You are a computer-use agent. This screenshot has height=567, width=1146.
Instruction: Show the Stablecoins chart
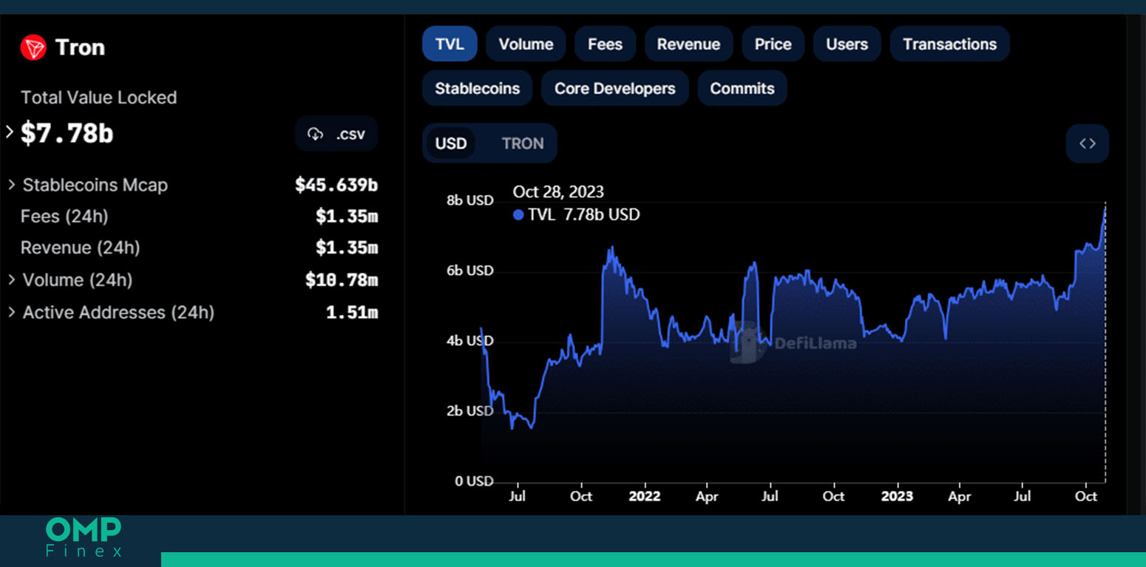pos(477,88)
